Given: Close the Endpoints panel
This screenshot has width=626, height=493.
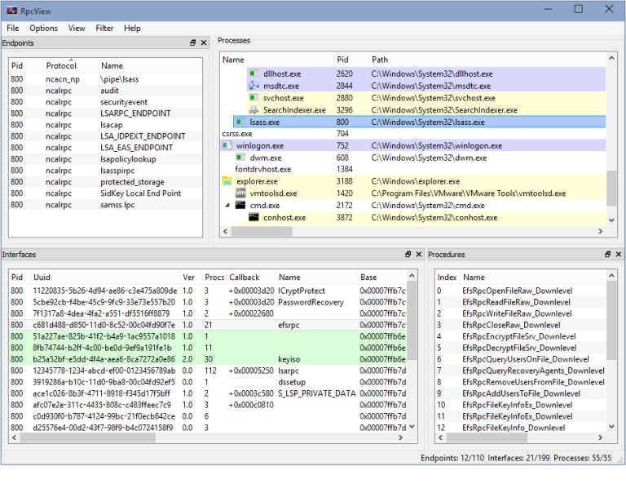Looking at the screenshot, I should coord(205,42).
